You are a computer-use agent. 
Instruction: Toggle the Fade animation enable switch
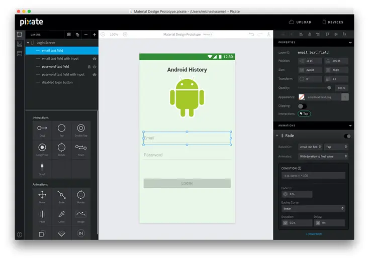coord(347,136)
